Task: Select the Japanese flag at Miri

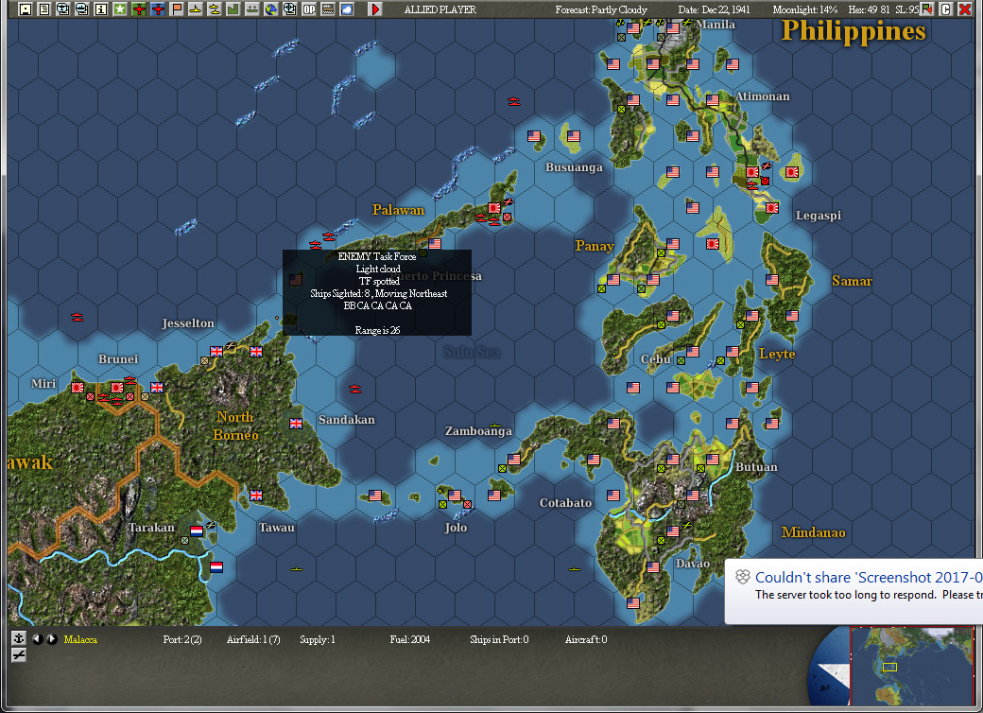Action: click(x=78, y=388)
